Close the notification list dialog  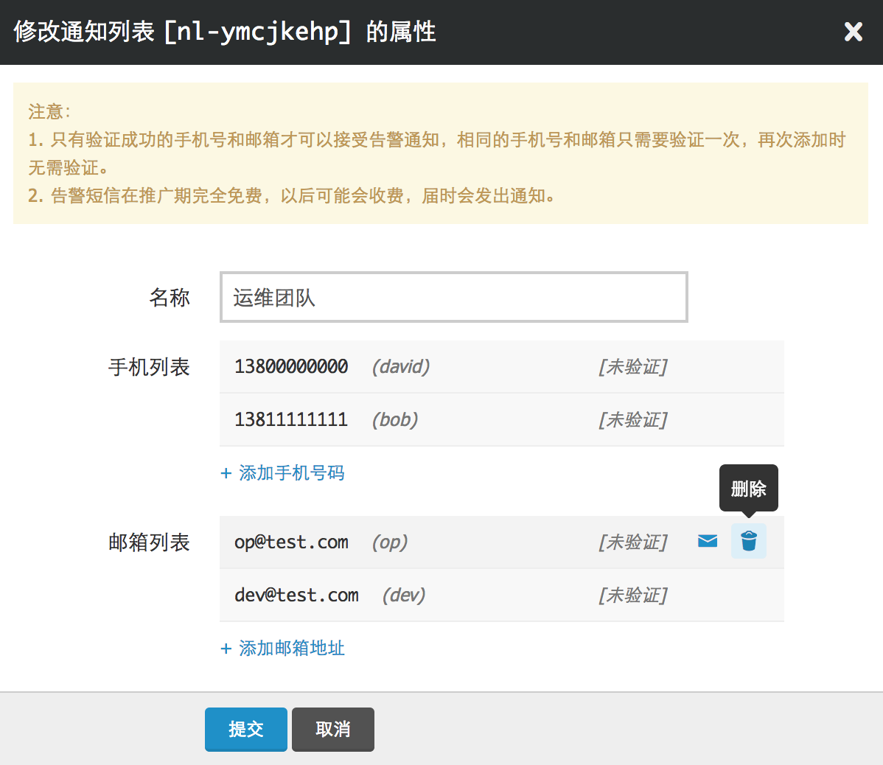point(853,32)
